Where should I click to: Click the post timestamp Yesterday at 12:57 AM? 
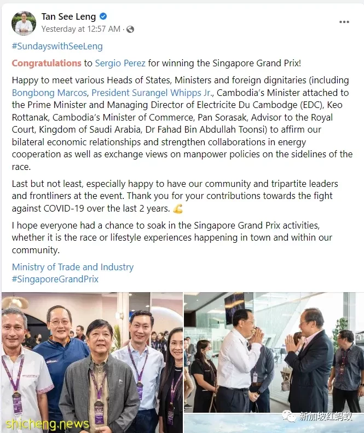point(81,29)
